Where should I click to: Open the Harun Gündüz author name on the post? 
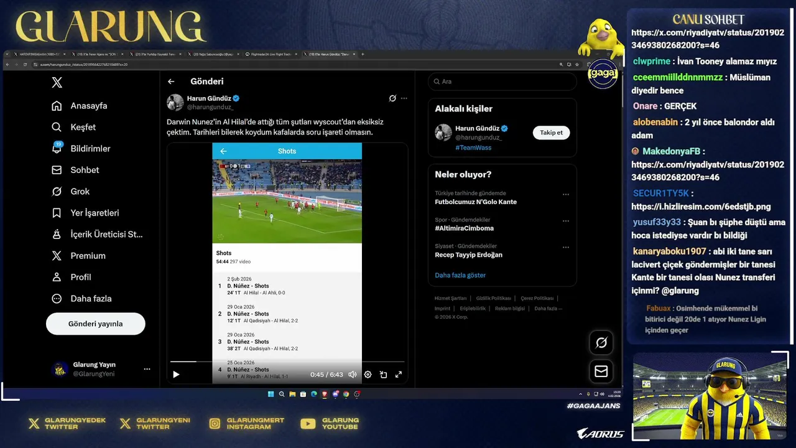(209, 98)
